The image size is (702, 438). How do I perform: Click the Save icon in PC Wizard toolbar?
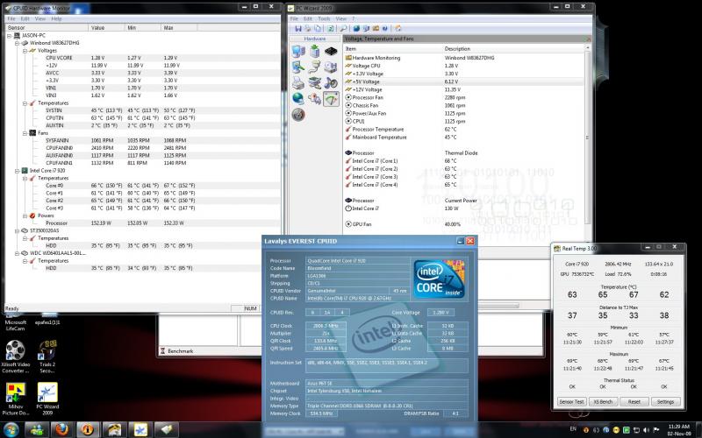coord(298,28)
